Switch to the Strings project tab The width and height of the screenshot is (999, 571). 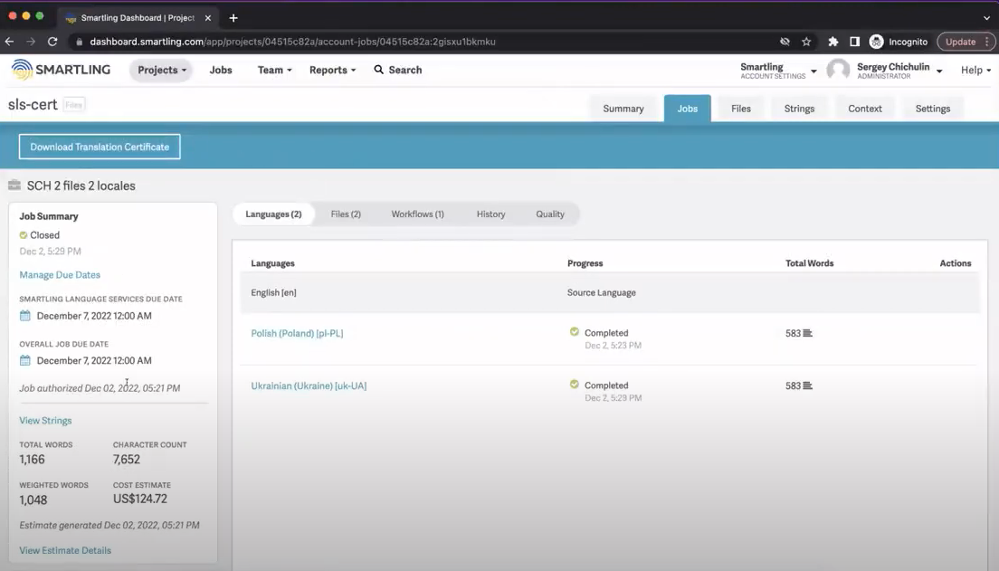tap(799, 109)
